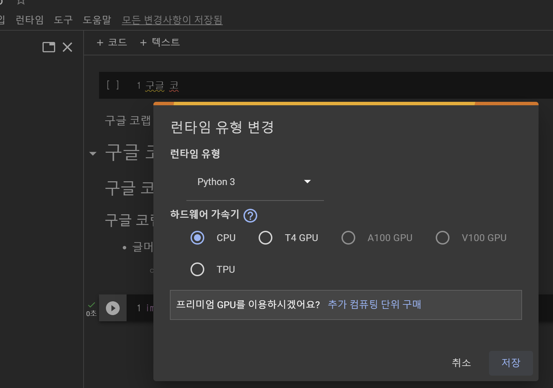Open the 도구 menu
553x388 pixels.
click(63, 20)
